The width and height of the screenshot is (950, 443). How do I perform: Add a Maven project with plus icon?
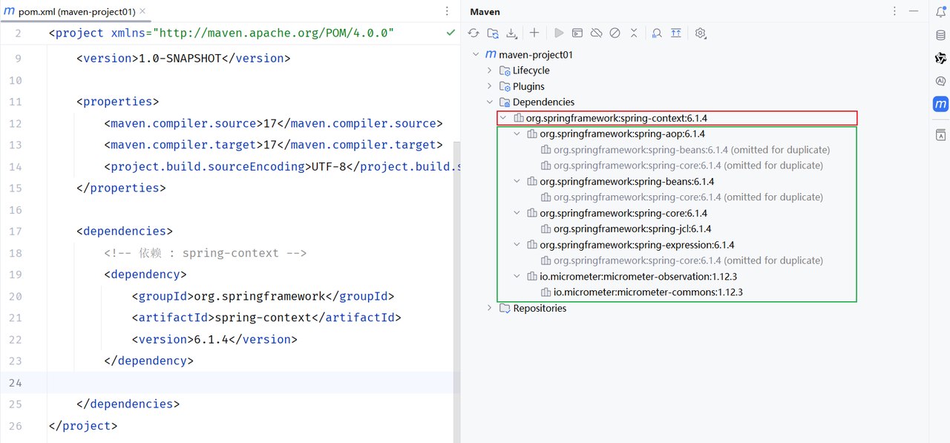pyautogui.click(x=534, y=33)
